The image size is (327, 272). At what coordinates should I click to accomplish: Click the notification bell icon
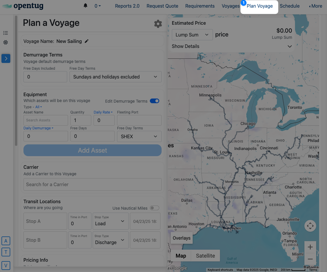(86, 6)
